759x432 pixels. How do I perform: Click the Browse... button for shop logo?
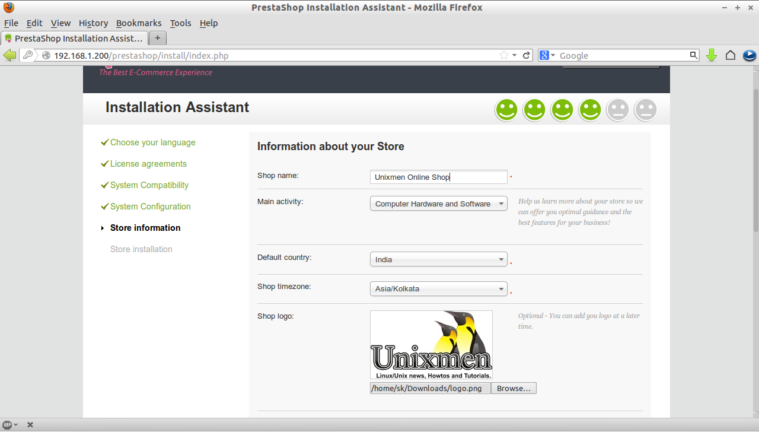[x=514, y=388]
